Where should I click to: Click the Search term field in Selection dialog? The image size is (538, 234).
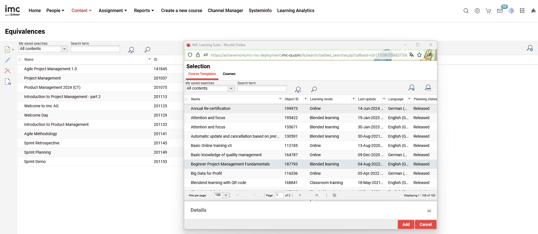(262, 88)
